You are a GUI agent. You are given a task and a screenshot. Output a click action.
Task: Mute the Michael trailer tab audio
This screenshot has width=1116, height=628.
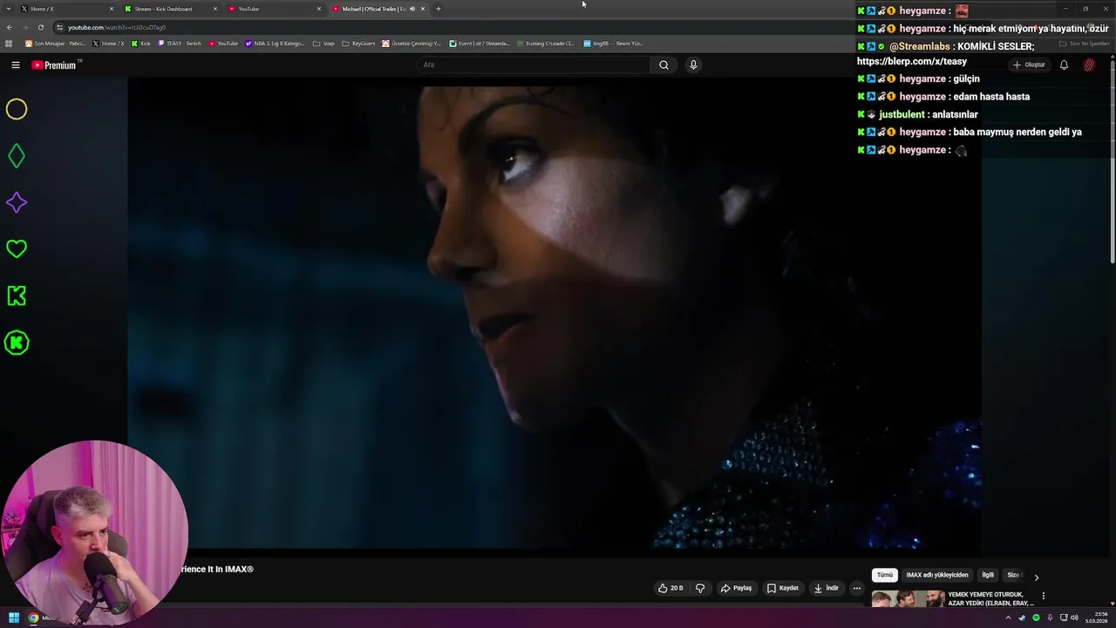click(x=412, y=9)
